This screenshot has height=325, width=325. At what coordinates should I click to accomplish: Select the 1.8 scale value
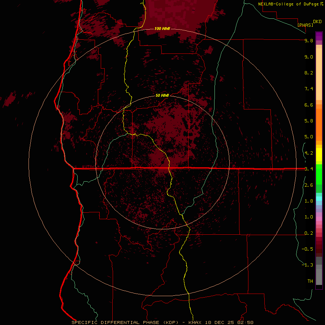309,201
